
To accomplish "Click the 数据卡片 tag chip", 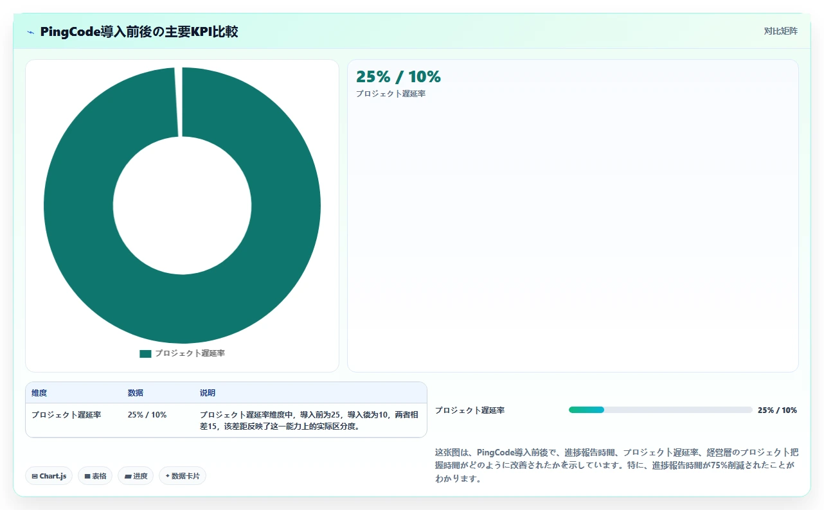I will tap(183, 476).
